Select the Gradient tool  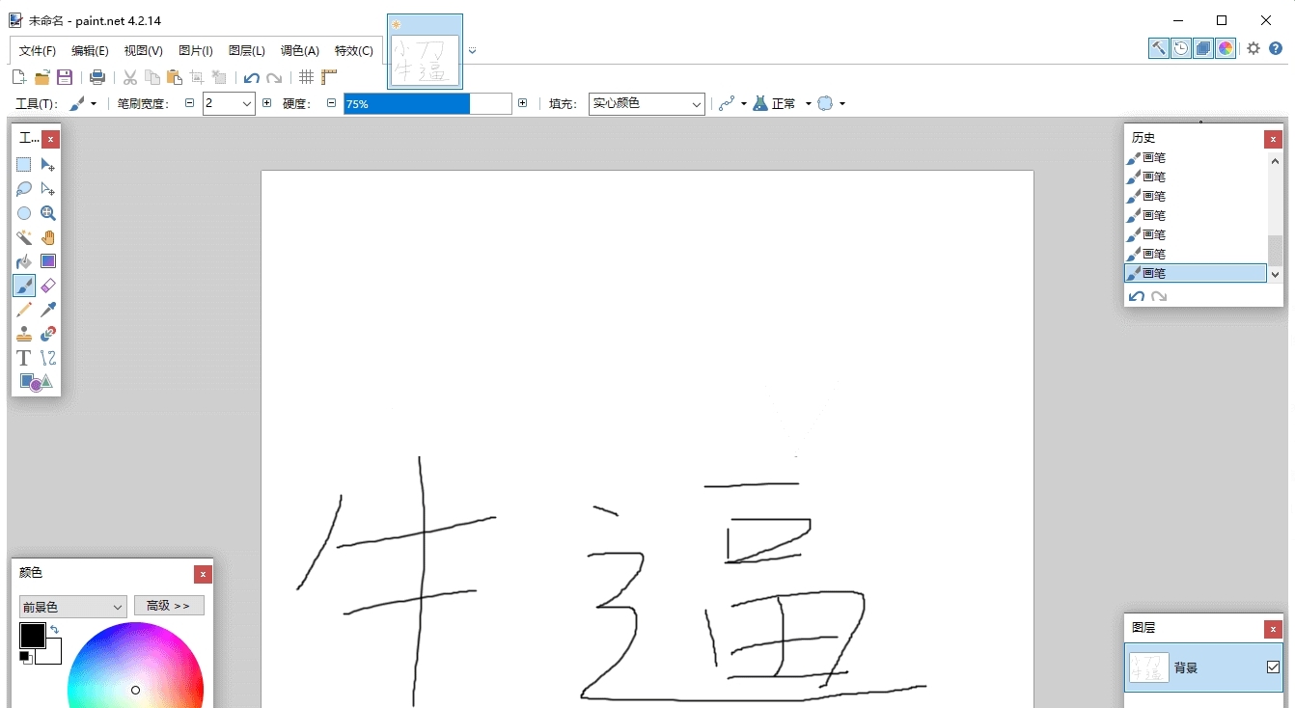[x=48, y=260]
